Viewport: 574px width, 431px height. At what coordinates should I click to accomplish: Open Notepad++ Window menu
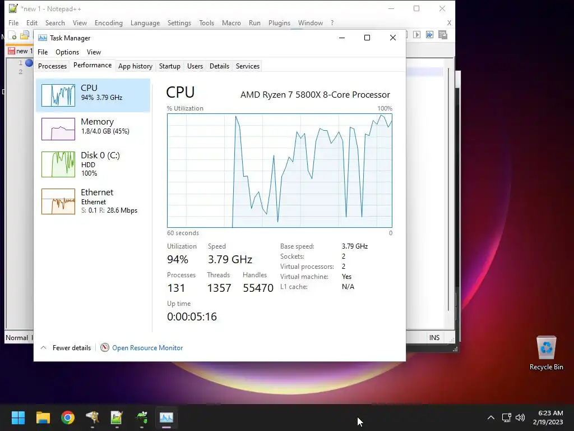point(311,22)
